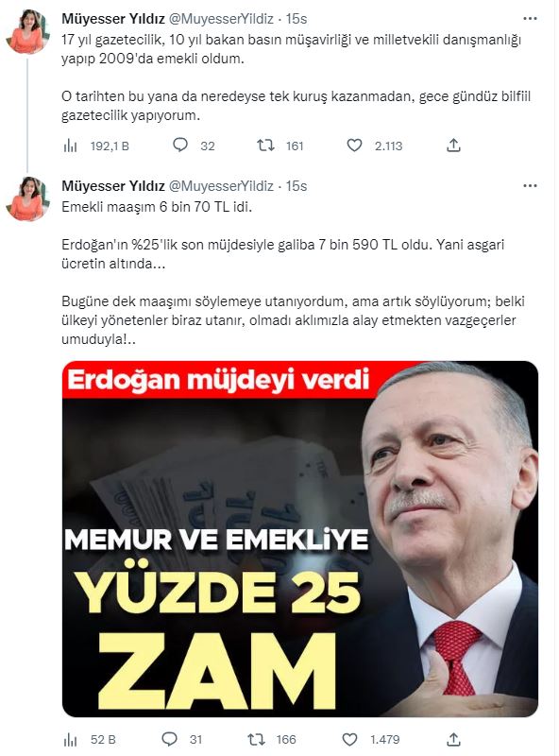This screenshot has height=756, width=559.
Task: Click @MuyesserYildiz handle on second tweet
Action: click(x=221, y=186)
